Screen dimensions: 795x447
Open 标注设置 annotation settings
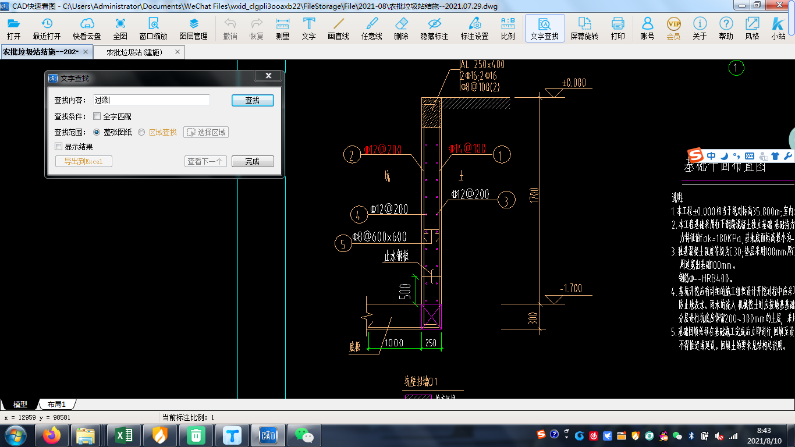click(x=474, y=29)
